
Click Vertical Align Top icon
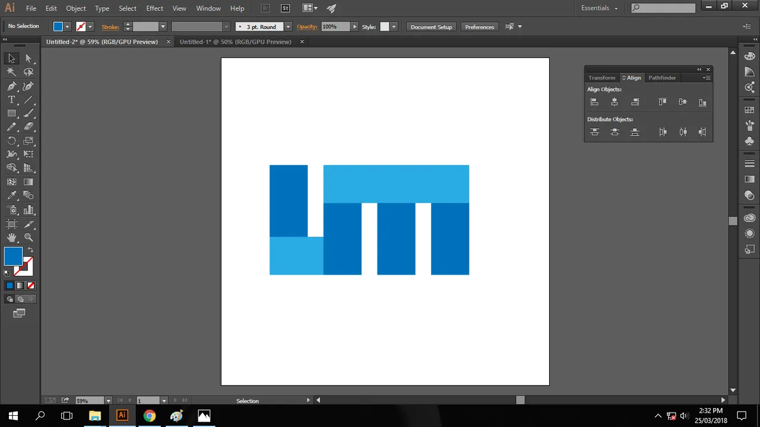tap(663, 102)
